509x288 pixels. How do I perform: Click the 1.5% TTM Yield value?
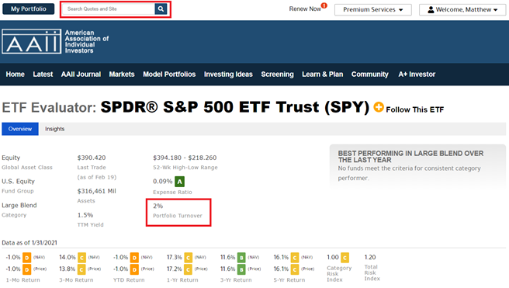tap(85, 215)
